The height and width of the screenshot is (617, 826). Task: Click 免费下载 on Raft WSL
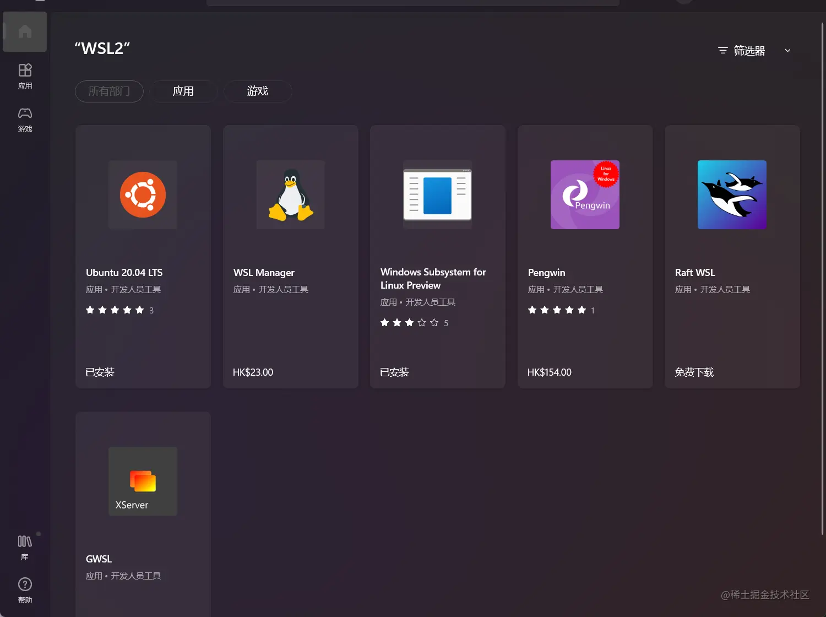pos(694,372)
